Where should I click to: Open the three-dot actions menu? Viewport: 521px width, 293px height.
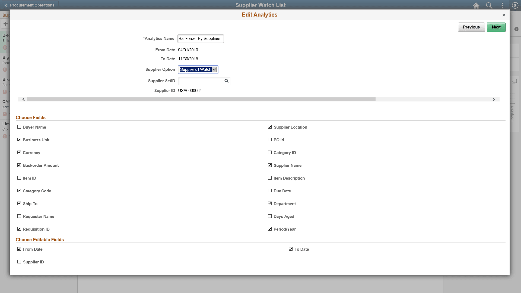pos(502,5)
